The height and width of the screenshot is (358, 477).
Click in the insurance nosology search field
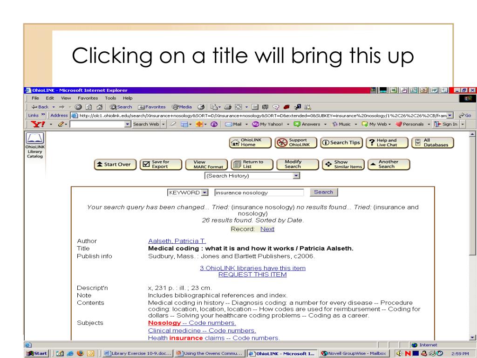[x=259, y=193]
